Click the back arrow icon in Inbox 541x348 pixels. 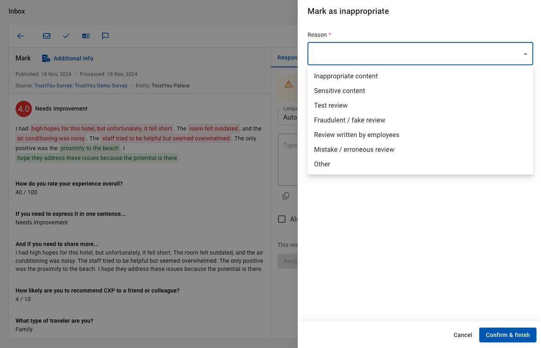(20, 36)
